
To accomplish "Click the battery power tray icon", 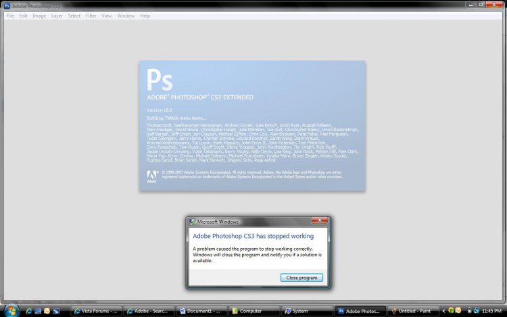I will pos(469,310).
